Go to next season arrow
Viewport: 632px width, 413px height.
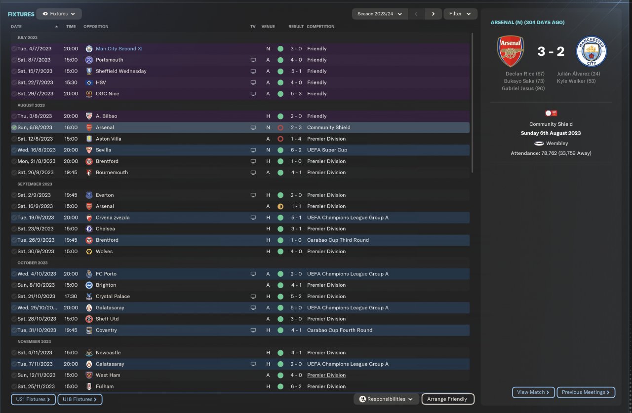pyautogui.click(x=433, y=14)
